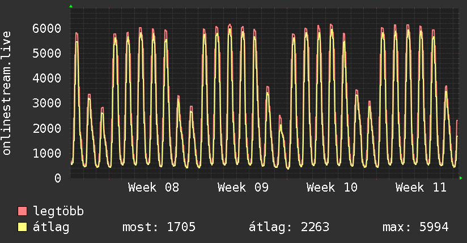Select the Week 10 axis label
The height and width of the screenshot is (243, 467).
332,188
